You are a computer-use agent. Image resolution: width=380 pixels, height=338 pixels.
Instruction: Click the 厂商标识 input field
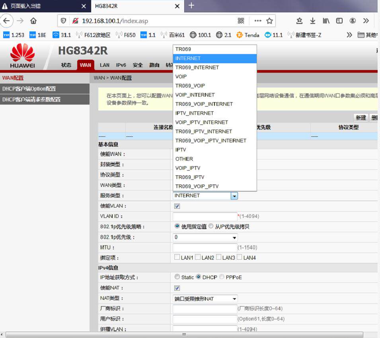pyautogui.click(x=205, y=309)
